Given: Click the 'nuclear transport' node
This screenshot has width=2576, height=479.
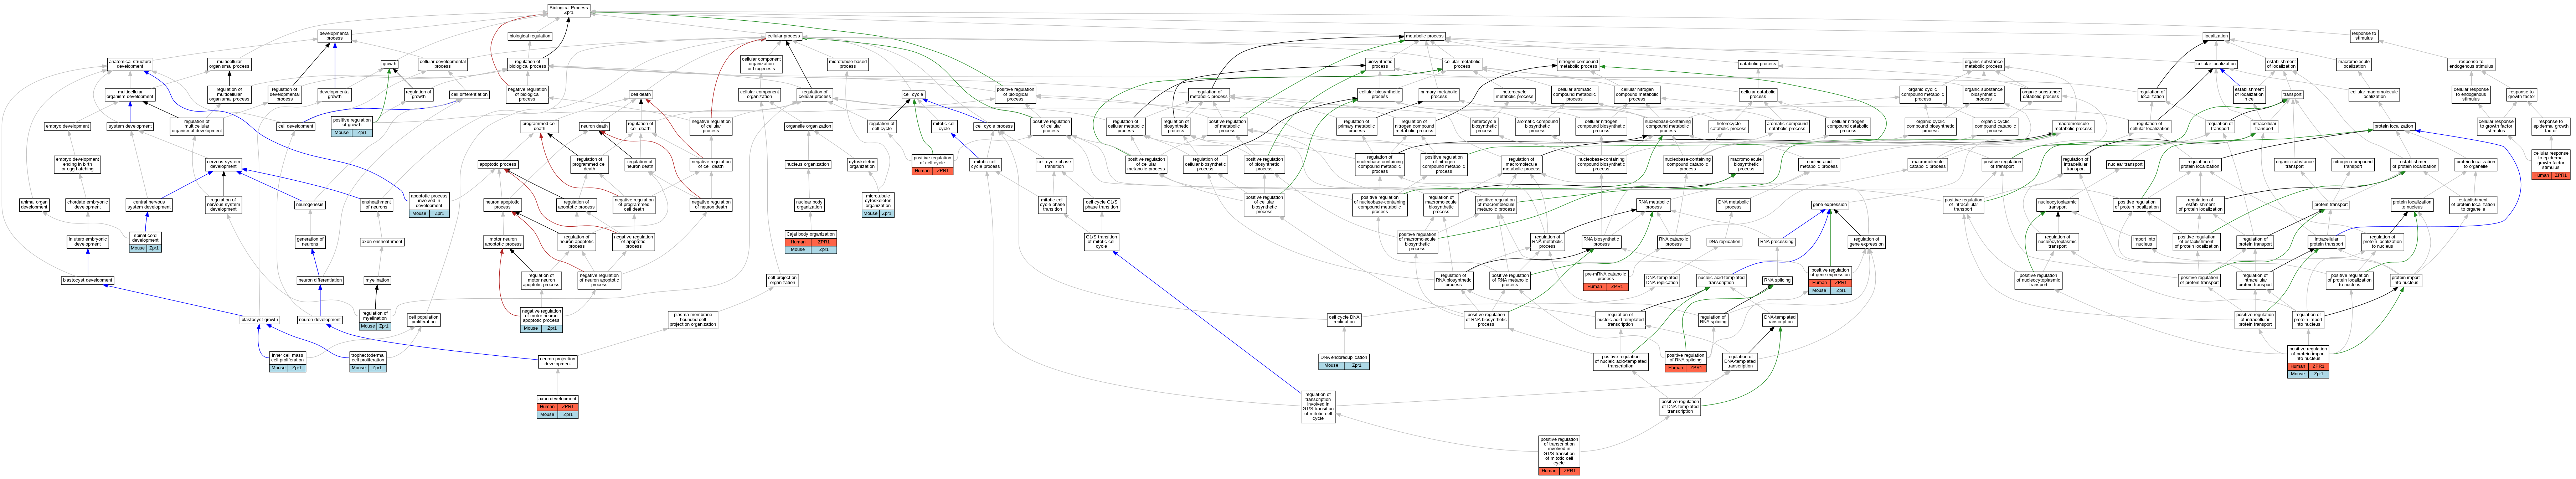Looking at the screenshot, I should click(x=2125, y=164).
